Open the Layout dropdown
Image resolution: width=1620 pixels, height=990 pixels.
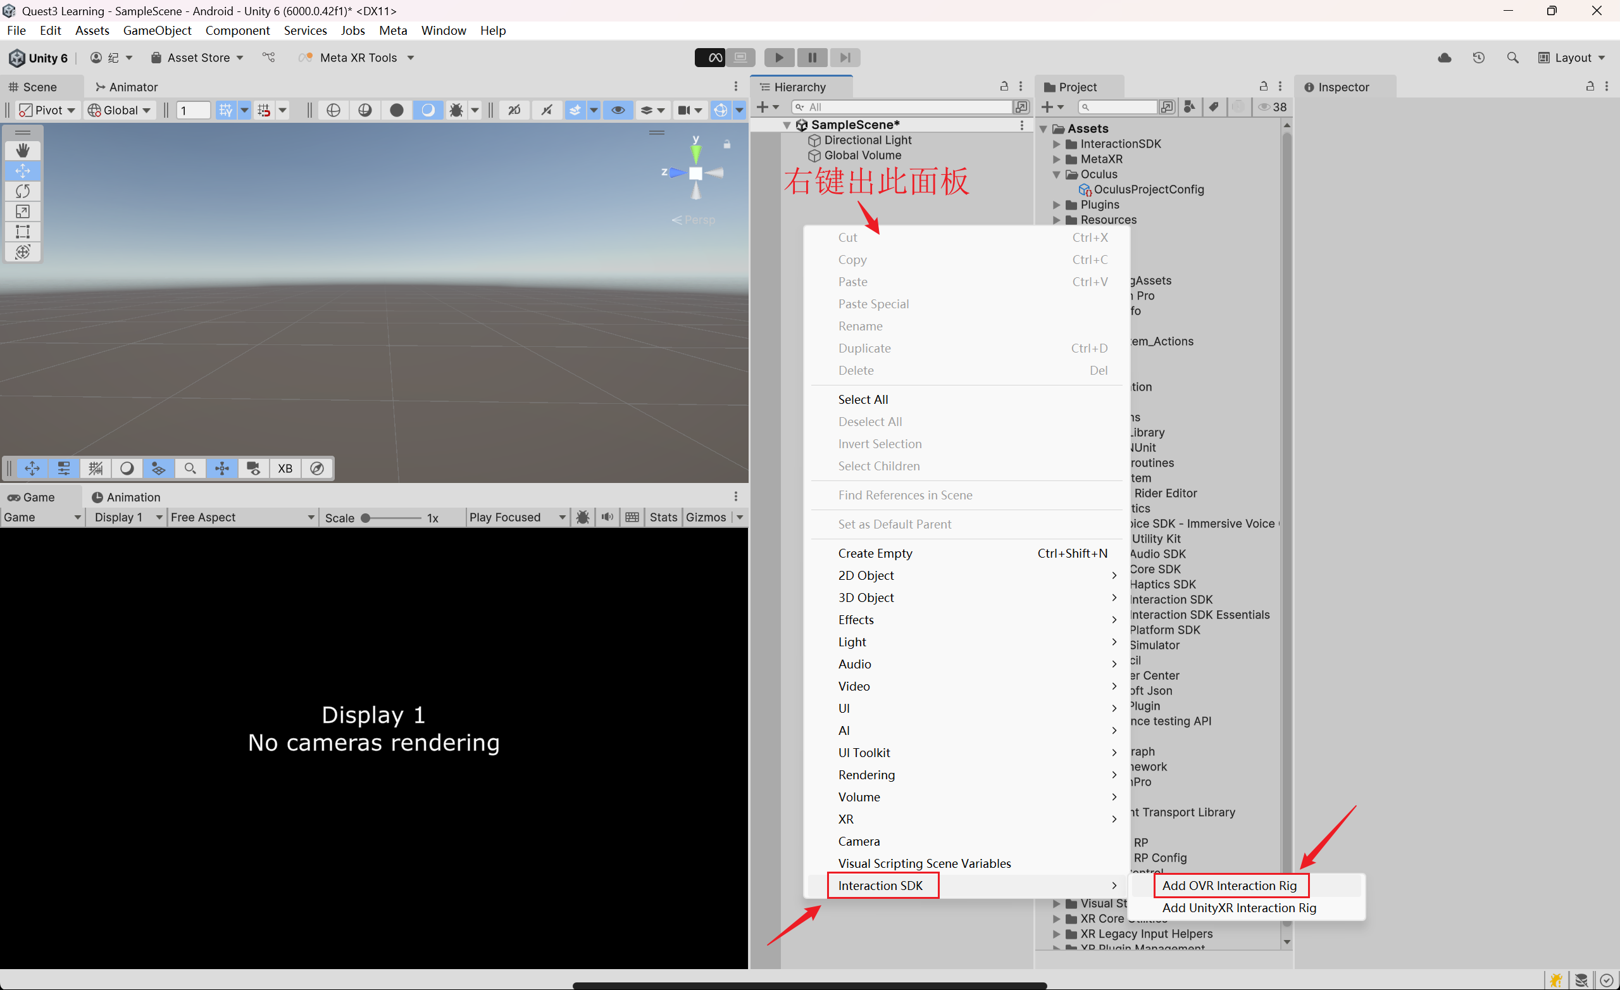[x=1572, y=58]
